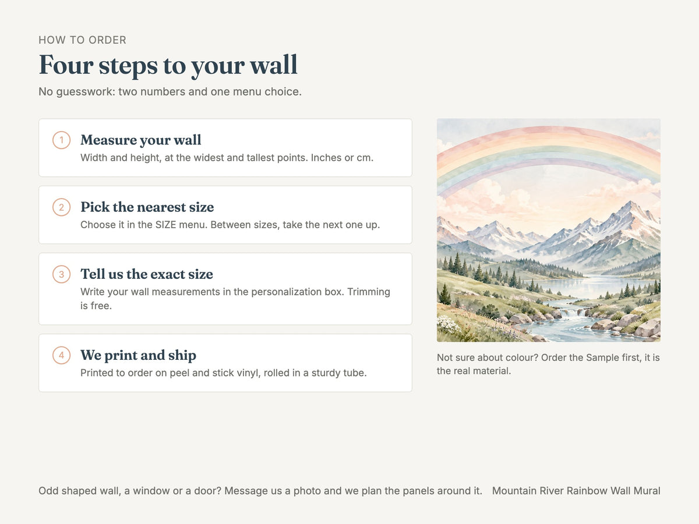Click the 'No guesswork' subtitle line
This screenshot has height=524, width=699.
pyautogui.click(x=170, y=91)
